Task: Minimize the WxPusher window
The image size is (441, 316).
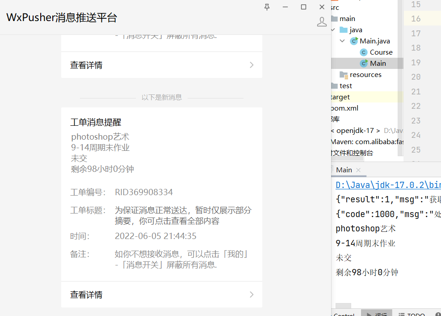Action: (x=285, y=7)
